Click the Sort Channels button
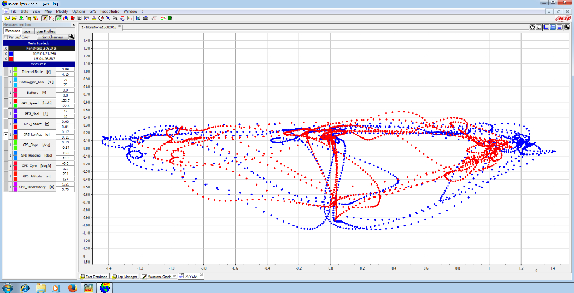Screen dimensions: 574x293 [x=52, y=37]
